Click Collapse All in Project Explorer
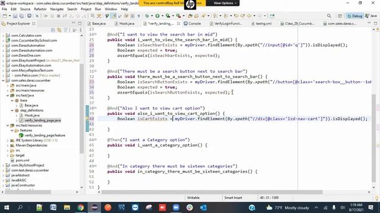380x213 pixels. point(53,30)
